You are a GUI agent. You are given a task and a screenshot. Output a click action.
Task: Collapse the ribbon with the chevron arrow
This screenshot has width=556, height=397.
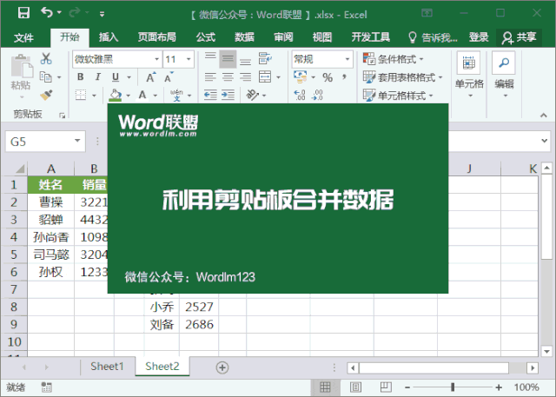[x=543, y=116]
